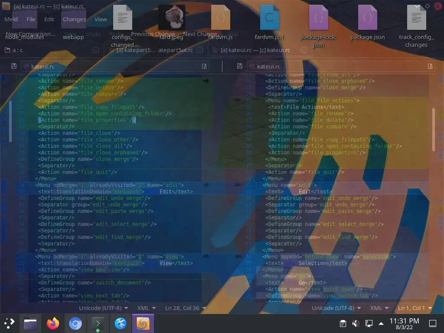The image size is (444, 333).
Task: Launch Chromium from the taskbar
Action: [75, 323]
